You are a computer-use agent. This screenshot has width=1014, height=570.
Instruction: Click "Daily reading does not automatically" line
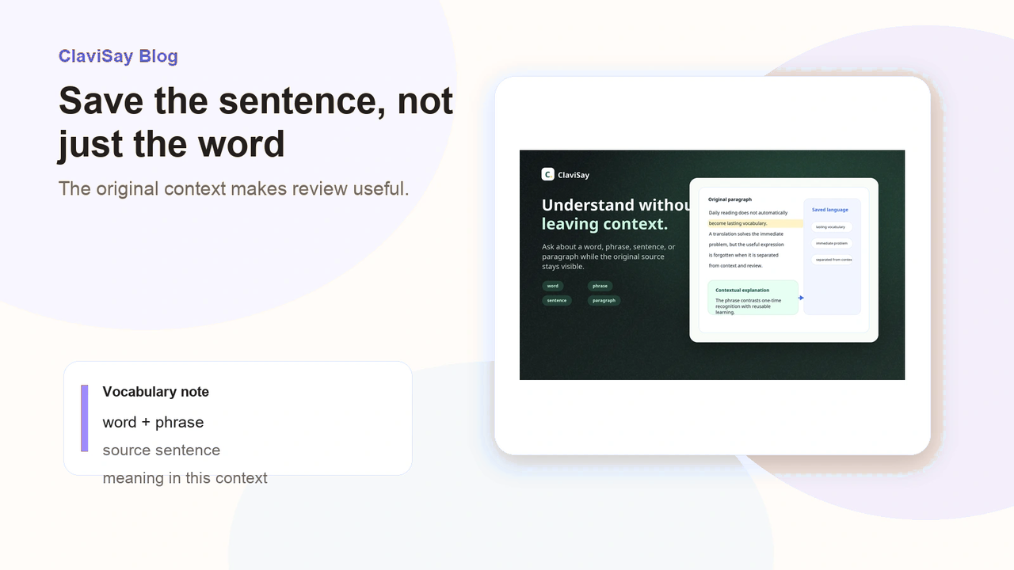tap(749, 213)
